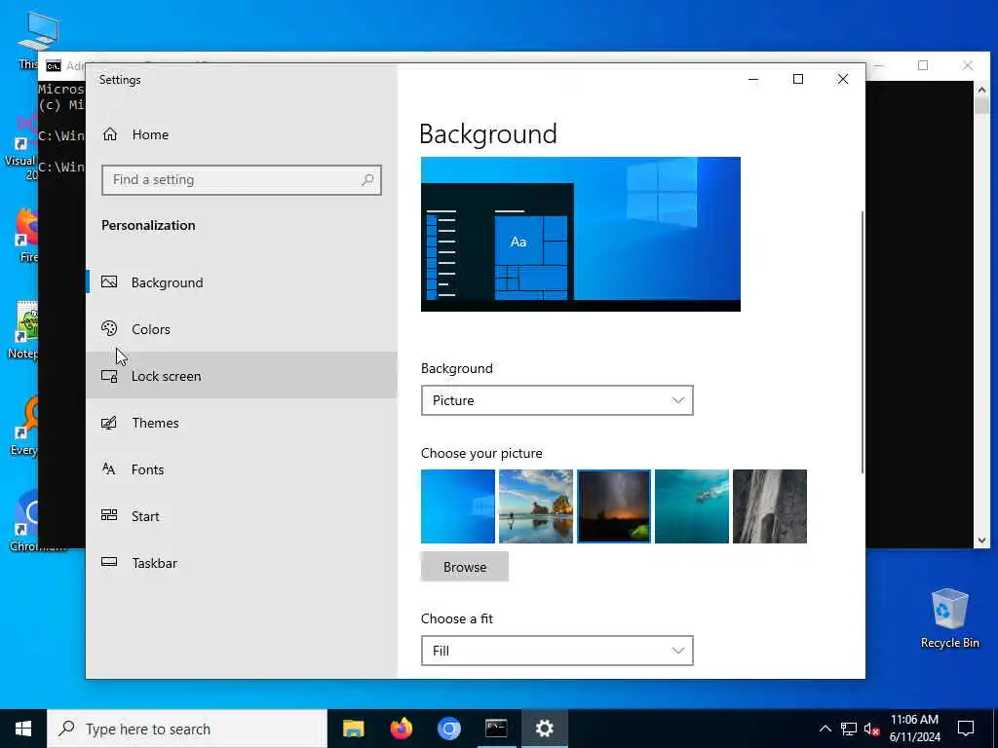This screenshot has height=748, width=998.
Task: Open the Action Center notification icon
Action: click(x=966, y=729)
